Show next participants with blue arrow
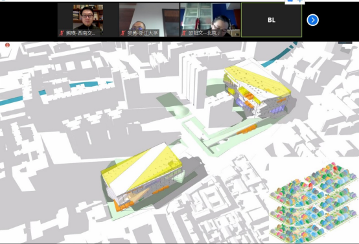Viewport: 359px width, 244px height. point(312,20)
